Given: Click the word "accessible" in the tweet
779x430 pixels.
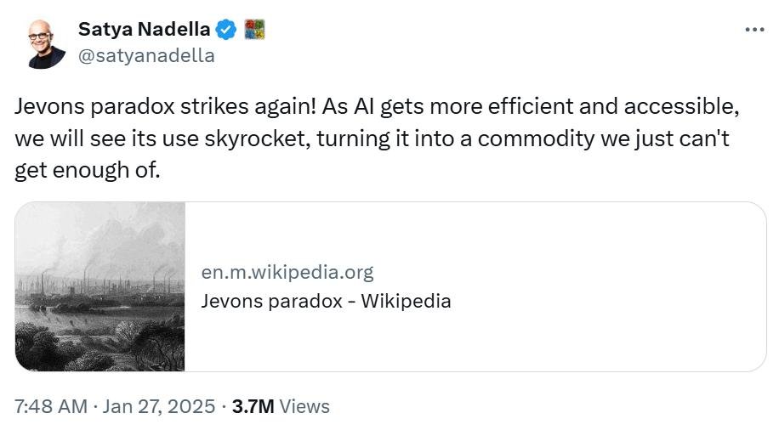Looking at the screenshot, I should pos(681,106).
